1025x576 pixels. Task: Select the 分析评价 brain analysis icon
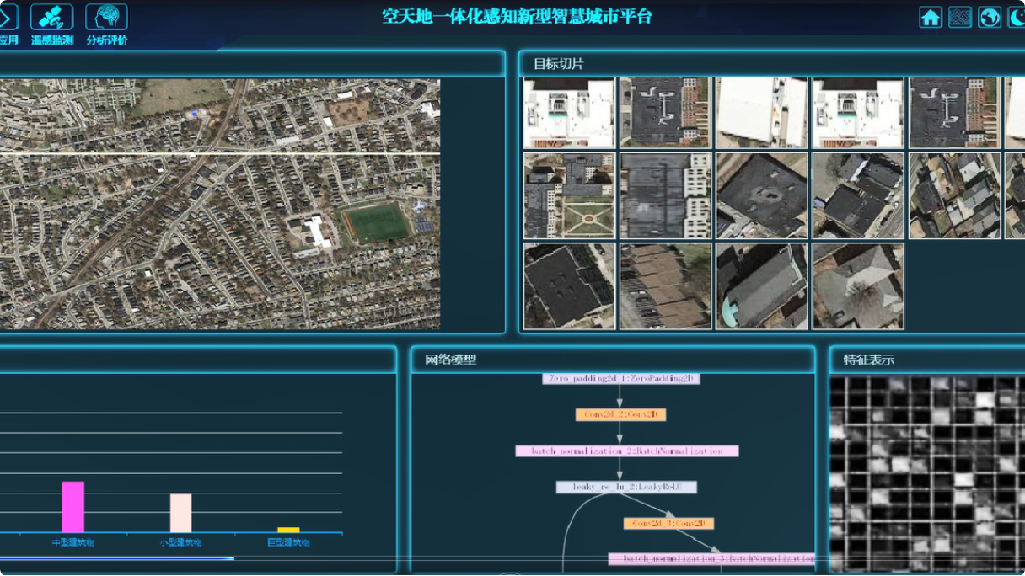107,15
